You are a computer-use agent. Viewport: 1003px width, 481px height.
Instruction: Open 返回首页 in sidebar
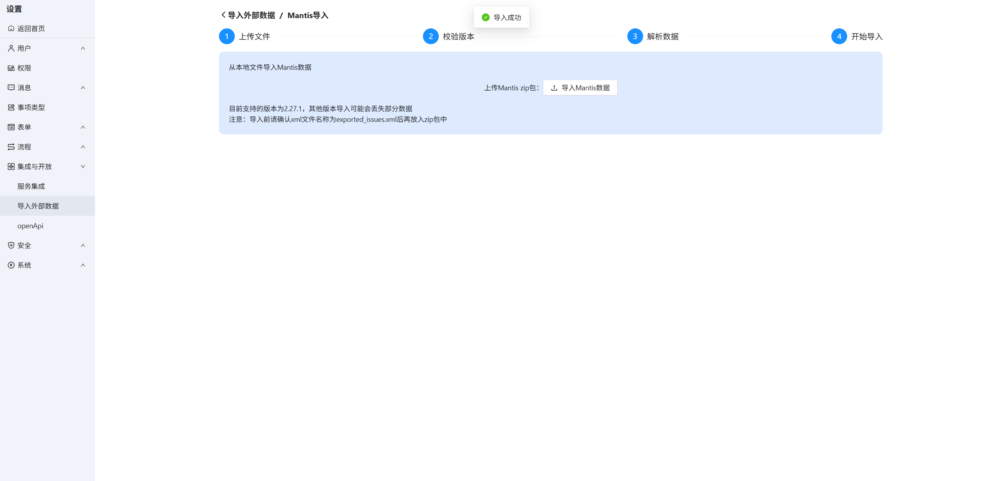(47, 28)
